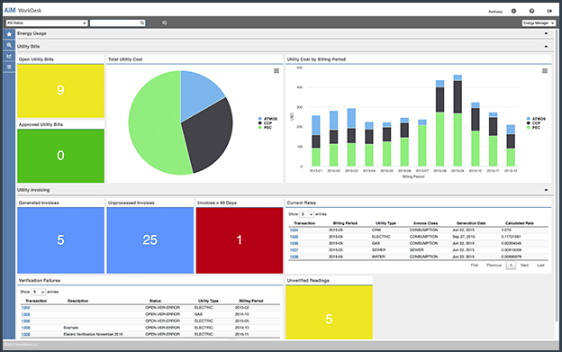Image resolution: width=562 pixels, height=352 pixels.
Task: Click the IQ button in the toolbar
Action: pyautogui.click(x=165, y=23)
